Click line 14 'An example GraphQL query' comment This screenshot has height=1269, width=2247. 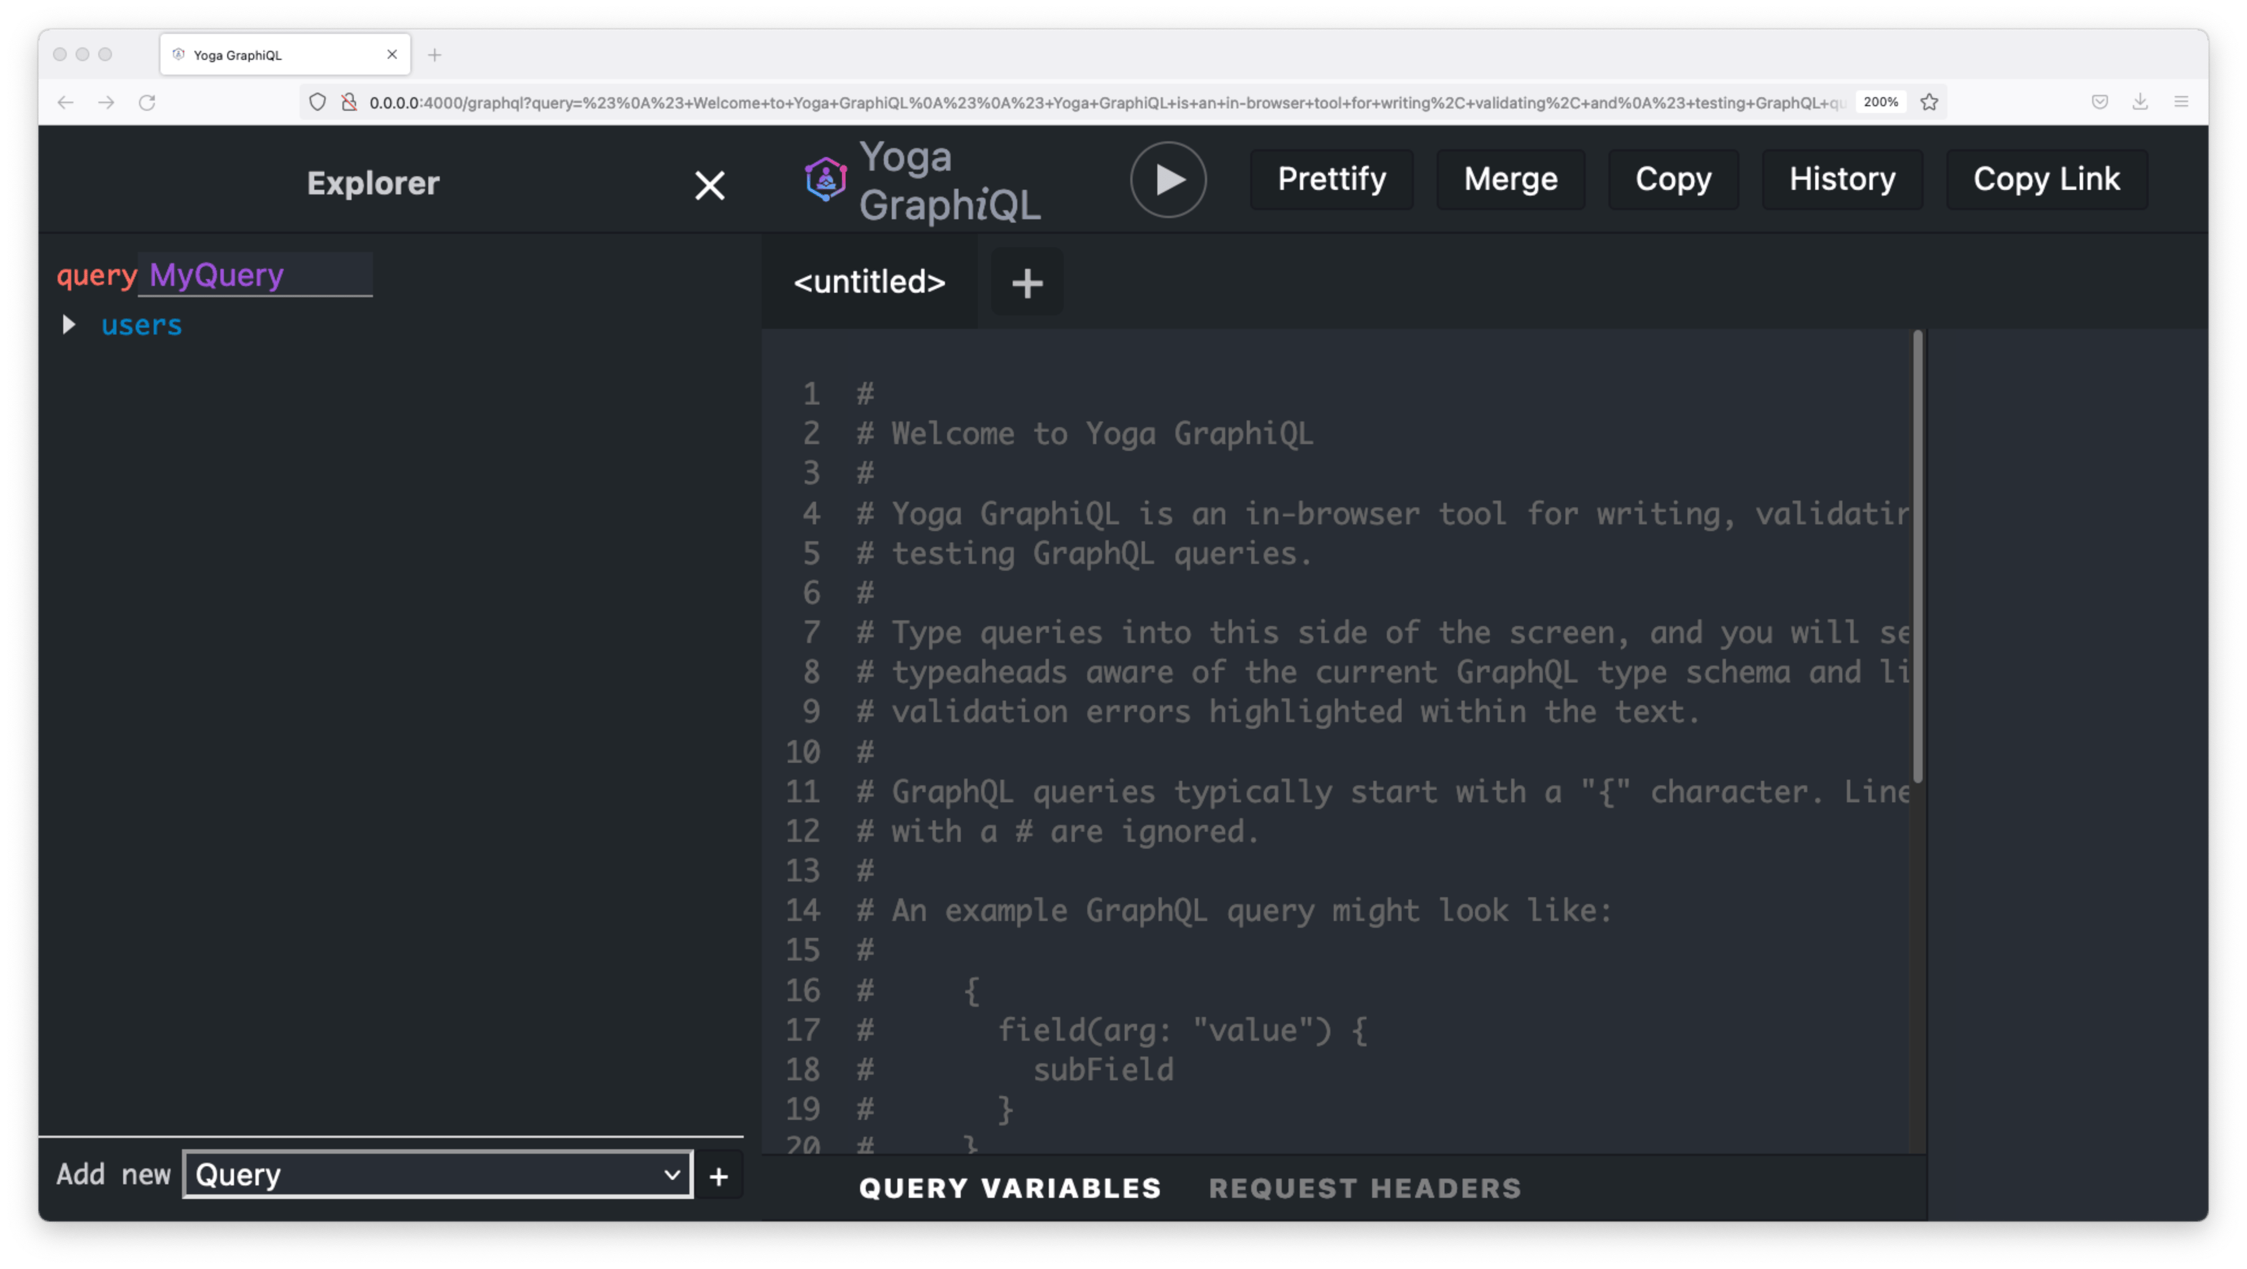coord(1234,911)
